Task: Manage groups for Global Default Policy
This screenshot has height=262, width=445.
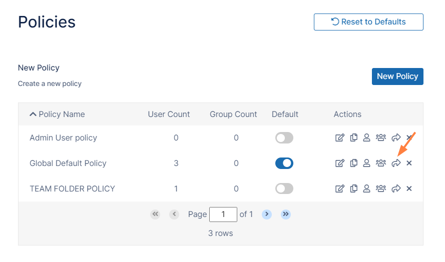Action: [381, 163]
